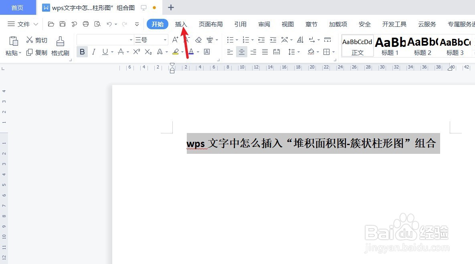Expand the quick access toolbar customize arrow

(137, 24)
